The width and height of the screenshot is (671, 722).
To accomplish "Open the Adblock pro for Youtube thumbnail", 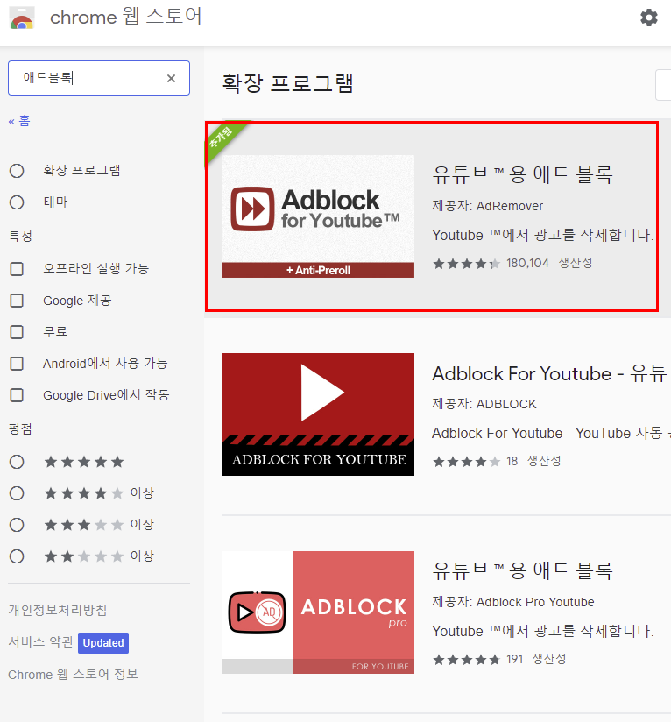I will pos(318,612).
